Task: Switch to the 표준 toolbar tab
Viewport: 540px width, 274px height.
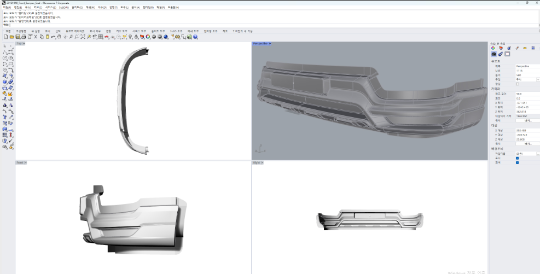Action: click(8, 31)
